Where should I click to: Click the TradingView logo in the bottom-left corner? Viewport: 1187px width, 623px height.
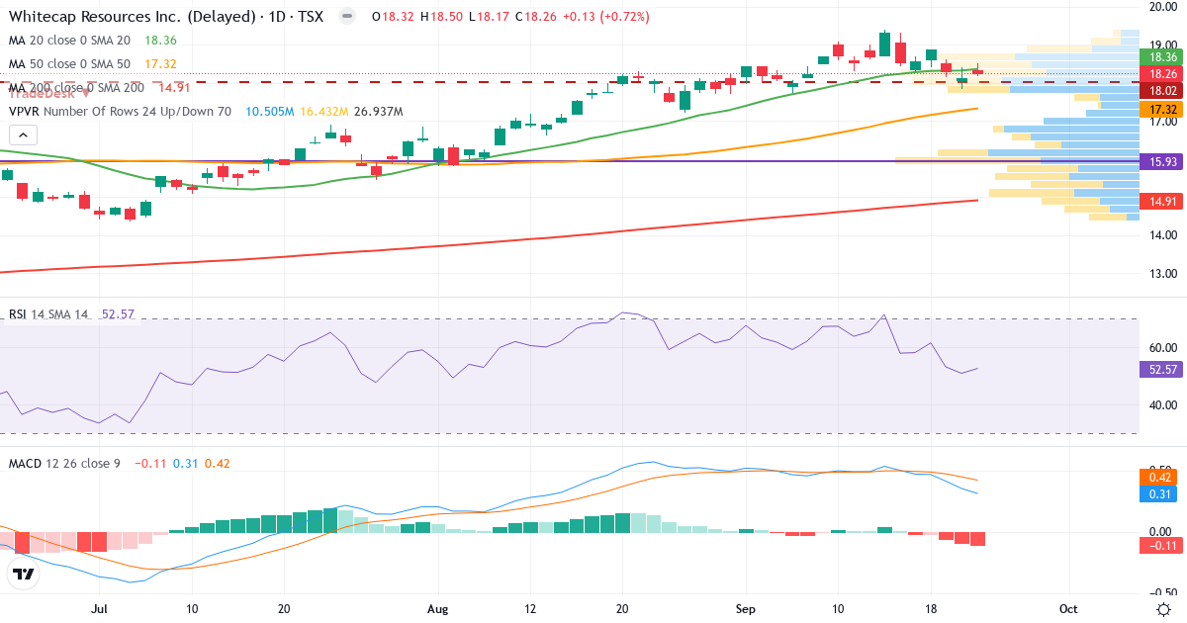point(24,575)
